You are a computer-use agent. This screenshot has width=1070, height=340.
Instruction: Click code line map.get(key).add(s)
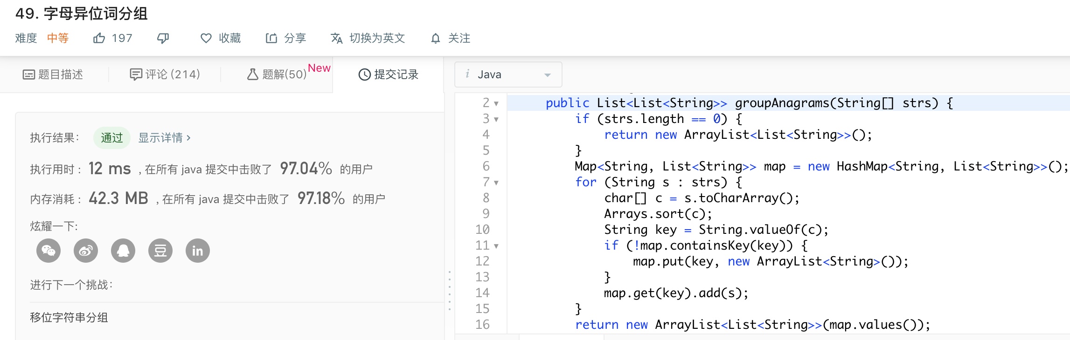(x=676, y=293)
